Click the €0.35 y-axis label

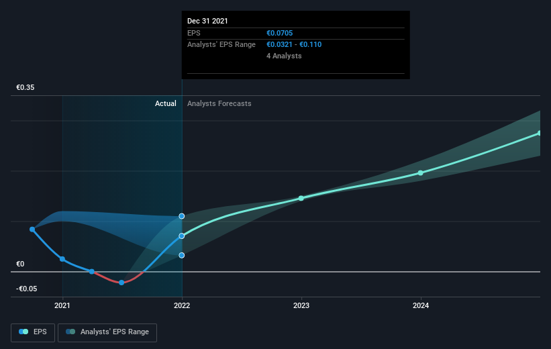26,87
